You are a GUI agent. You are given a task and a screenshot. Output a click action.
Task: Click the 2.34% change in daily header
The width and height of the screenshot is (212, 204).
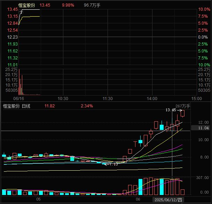tap(87, 106)
